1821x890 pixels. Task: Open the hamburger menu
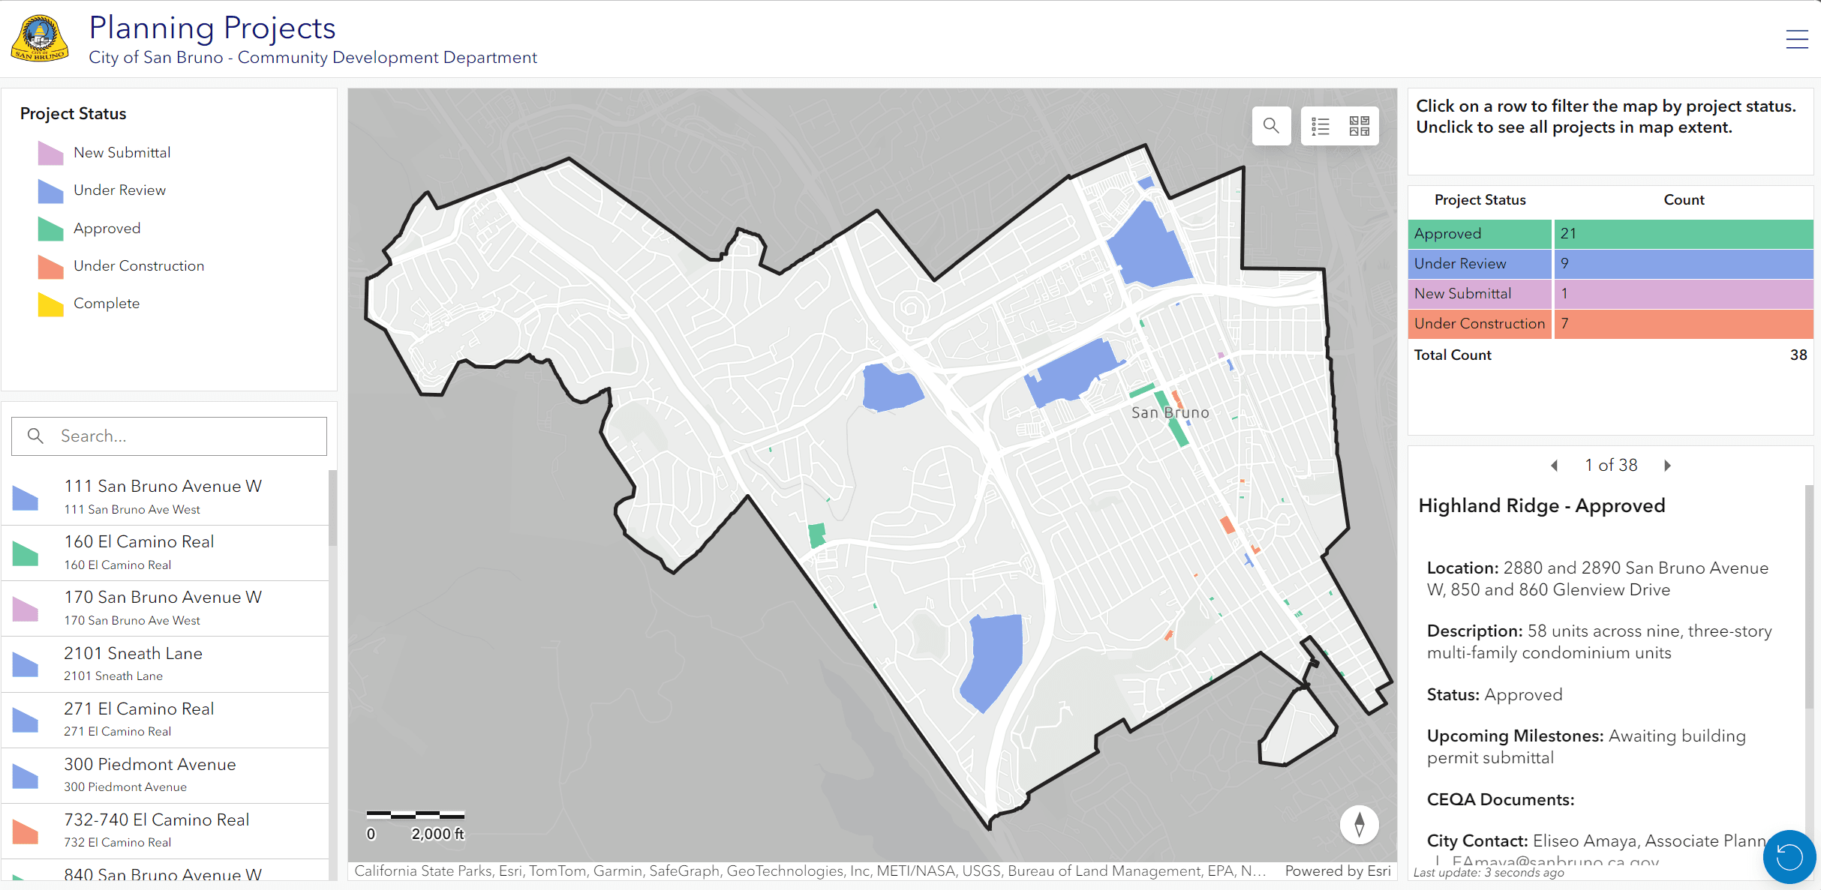[1797, 39]
